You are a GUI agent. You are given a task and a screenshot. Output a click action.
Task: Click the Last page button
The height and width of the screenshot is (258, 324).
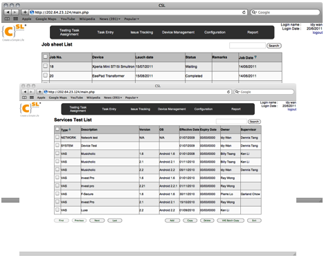[x=115, y=221]
